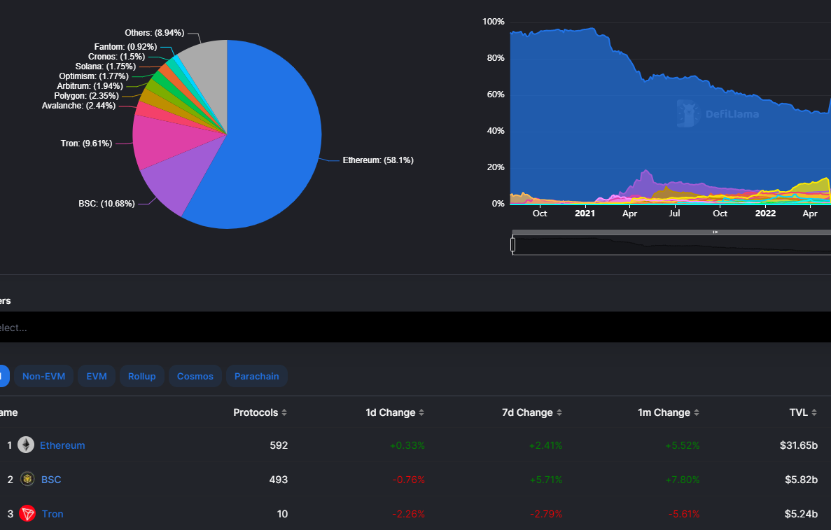Show Parachain chains only
The width and height of the screenshot is (831, 530).
[256, 377]
